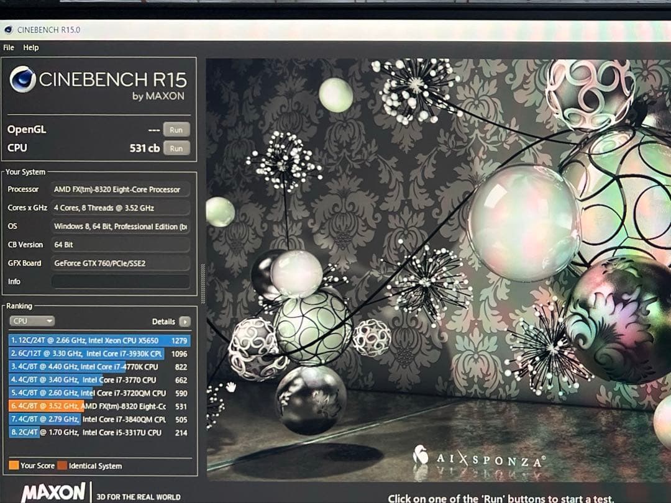Select ranking entry Intel Core i7-3720QM
The image size is (671, 503).
[x=99, y=393]
